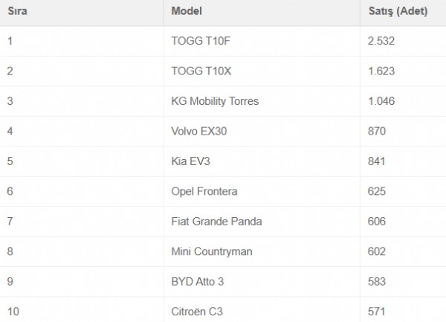Image resolution: width=446 pixels, height=322 pixels.
Task: Select the TOGG T10F model cell
Action: point(200,41)
